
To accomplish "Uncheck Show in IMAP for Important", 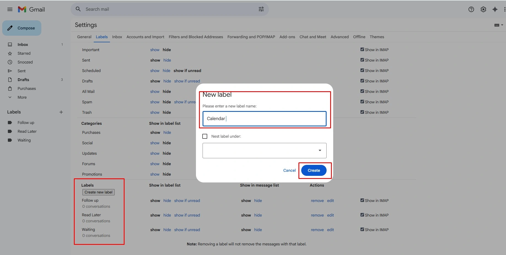I will pyautogui.click(x=362, y=49).
